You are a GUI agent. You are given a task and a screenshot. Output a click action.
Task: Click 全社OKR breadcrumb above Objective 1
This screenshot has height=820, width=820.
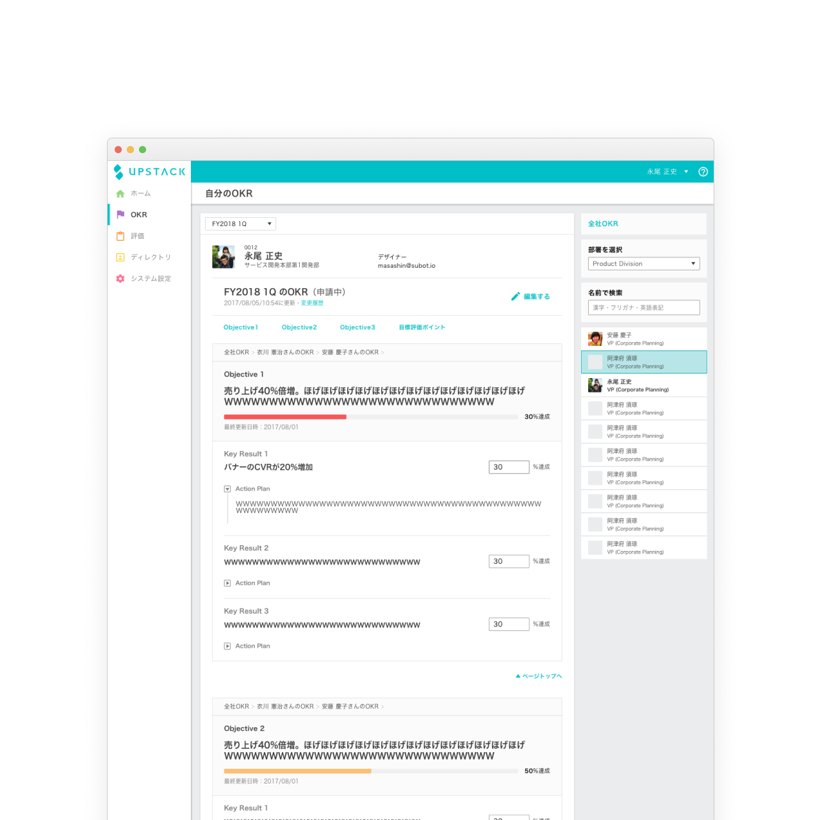(236, 352)
